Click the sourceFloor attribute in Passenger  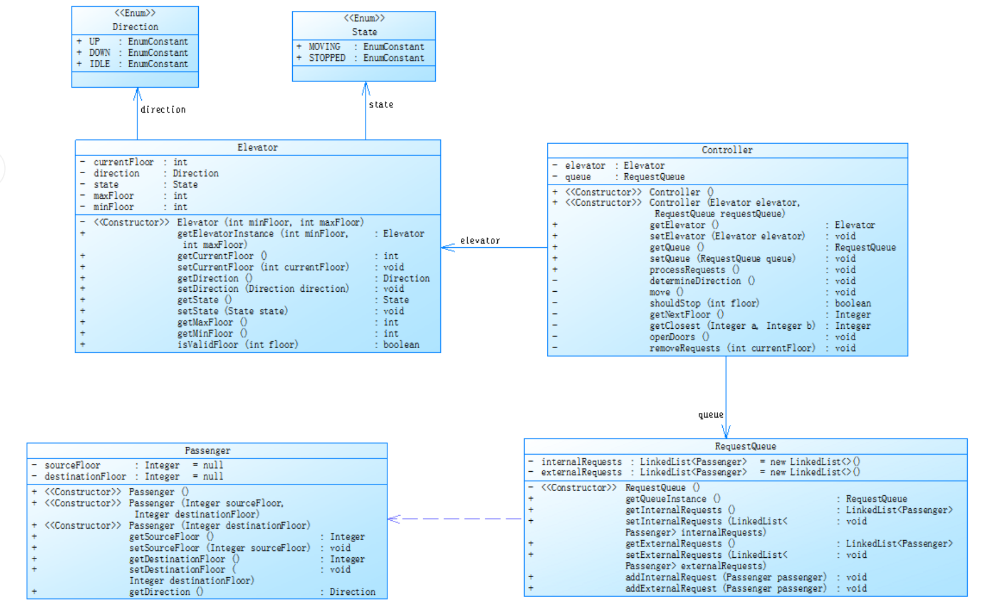click(127, 466)
